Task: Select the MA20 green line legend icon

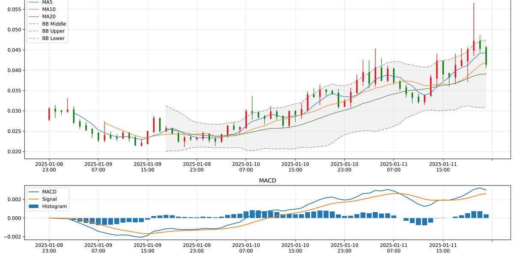Action: click(x=33, y=16)
